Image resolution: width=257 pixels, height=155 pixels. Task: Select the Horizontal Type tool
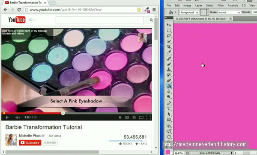pos(169,108)
